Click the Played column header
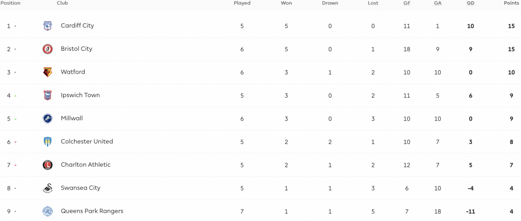Viewport: 521px width, 221px height. (x=242, y=3)
